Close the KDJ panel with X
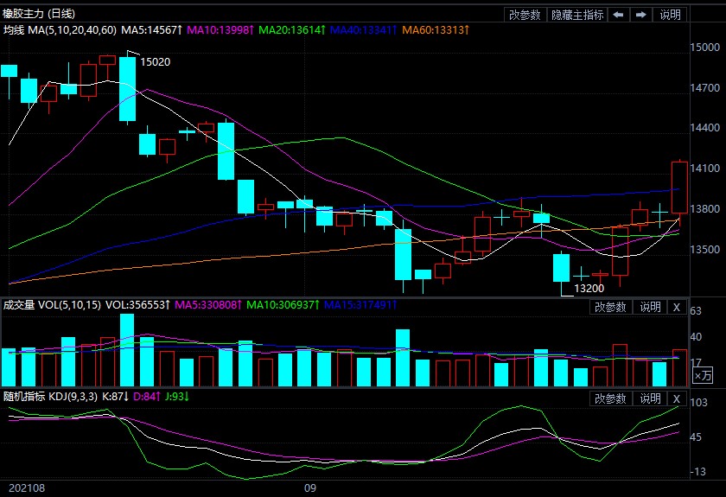This screenshot has width=726, height=497. [677, 398]
